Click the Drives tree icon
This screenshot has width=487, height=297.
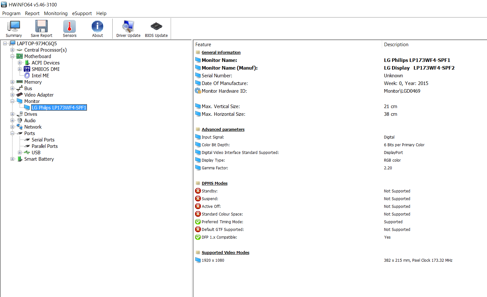(20, 114)
